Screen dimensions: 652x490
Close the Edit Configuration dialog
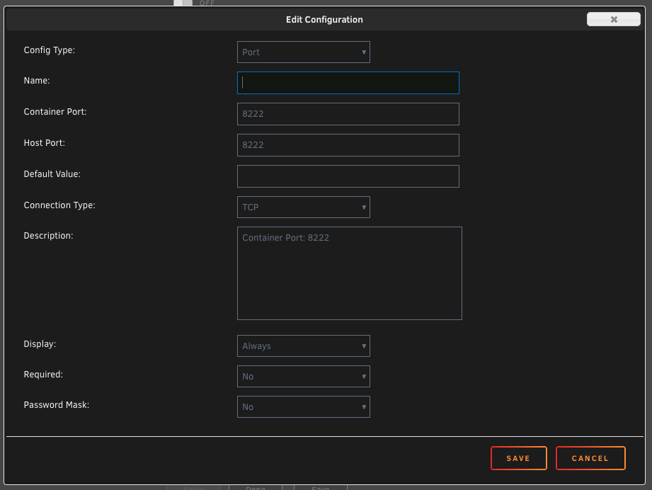click(613, 19)
